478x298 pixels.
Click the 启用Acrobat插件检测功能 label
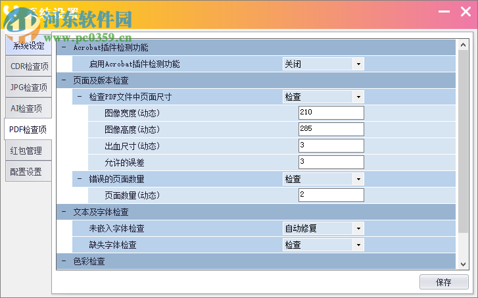[134, 64]
